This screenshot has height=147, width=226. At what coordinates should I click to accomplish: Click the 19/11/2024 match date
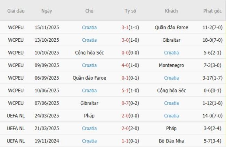[47, 141]
